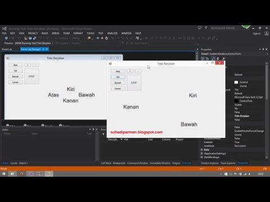The image size is (270, 202).
Task: Expand the (DataBindings) property node
Action: [x=202, y=157]
